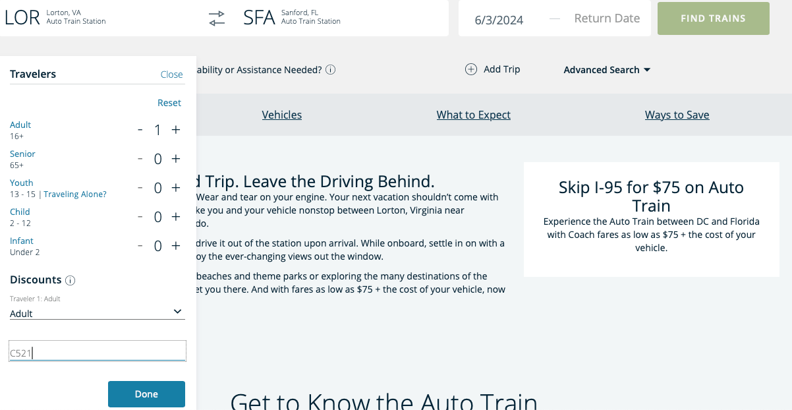Open the Ways to Save tab
Viewport: 792px width, 410px height.
click(x=677, y=114)
